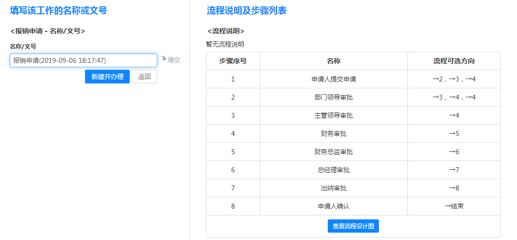Click the 步骤序号 column header
The height and width of the screenshot is (240, 517).
point(233,61)
